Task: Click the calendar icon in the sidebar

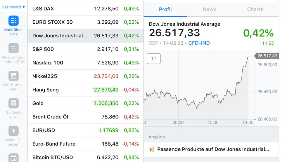Action: 13,158
